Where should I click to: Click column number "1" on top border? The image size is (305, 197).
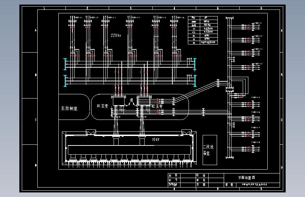(44, 8)
